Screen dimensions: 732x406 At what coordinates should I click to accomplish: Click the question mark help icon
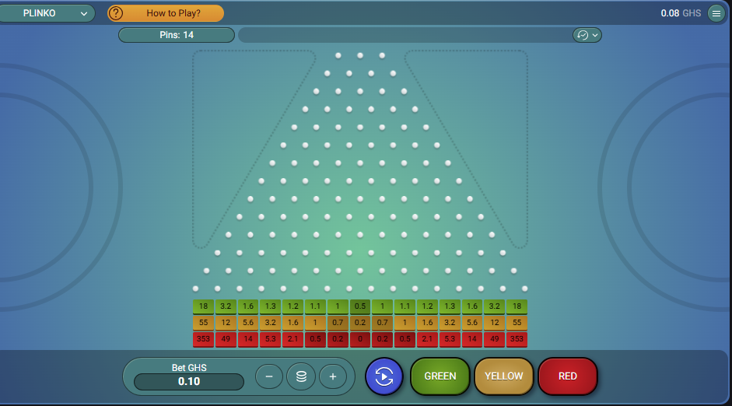coord(115,13)
